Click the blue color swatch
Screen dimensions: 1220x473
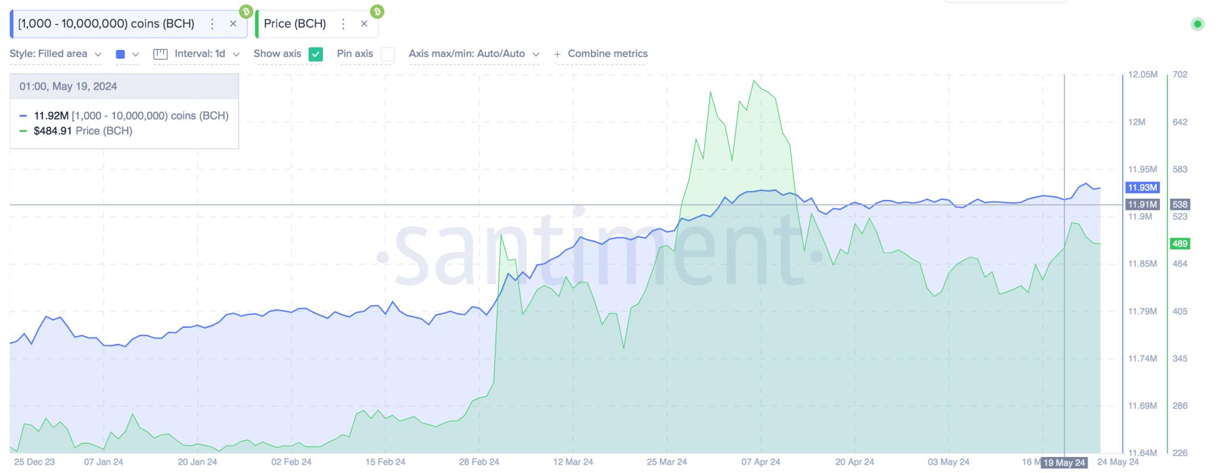click(x=120, y=54)
